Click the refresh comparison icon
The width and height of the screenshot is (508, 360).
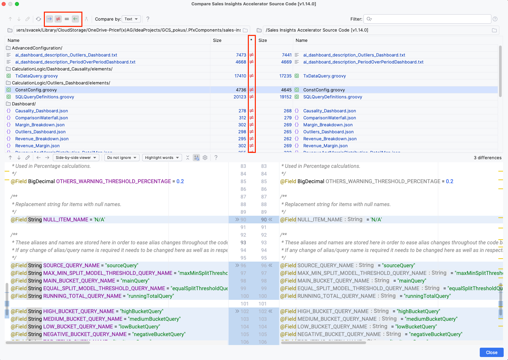[38, 19]
